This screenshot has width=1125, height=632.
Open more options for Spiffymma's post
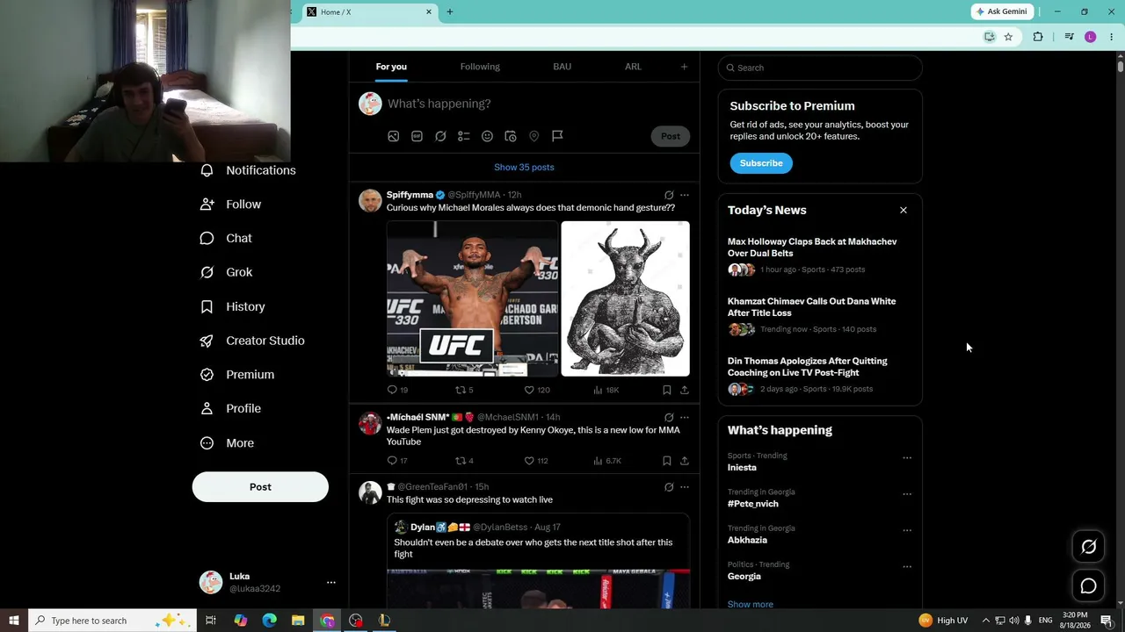pos(685,195)
